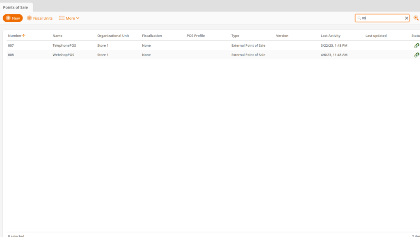Click Fiscalization None for WebshopPOS
The image size is (420, 237).
146,55
